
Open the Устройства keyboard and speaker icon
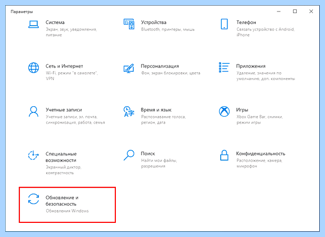[129, 24]
